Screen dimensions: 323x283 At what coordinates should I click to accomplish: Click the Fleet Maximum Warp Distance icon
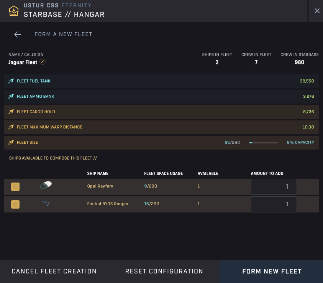click(11, 127)
